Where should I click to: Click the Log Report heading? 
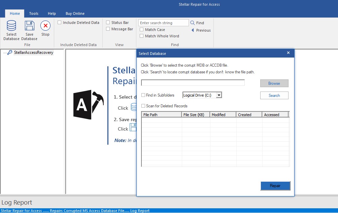[16, 203]
